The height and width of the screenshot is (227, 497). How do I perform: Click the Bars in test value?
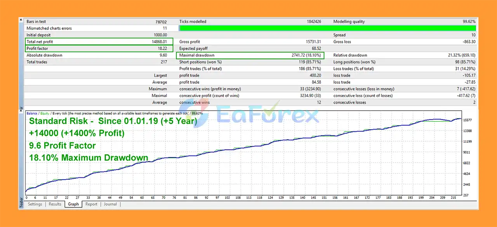point(161,21)
